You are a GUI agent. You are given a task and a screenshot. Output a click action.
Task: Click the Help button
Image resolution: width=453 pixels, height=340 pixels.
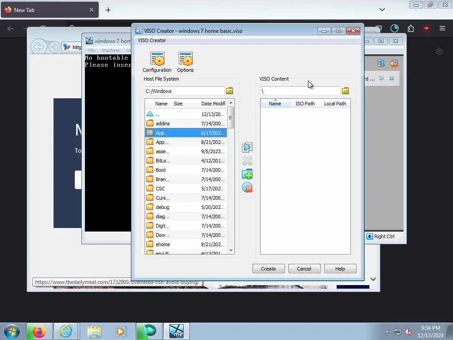point(340,269)
